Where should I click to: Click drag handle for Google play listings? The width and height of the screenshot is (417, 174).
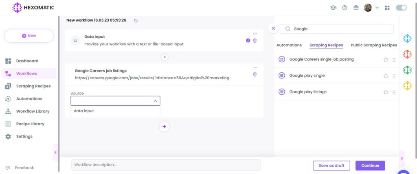[x=394, y=92]
